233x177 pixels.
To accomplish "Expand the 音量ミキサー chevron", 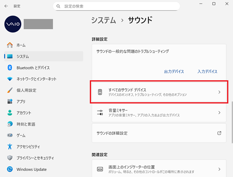I will [219, 112].
